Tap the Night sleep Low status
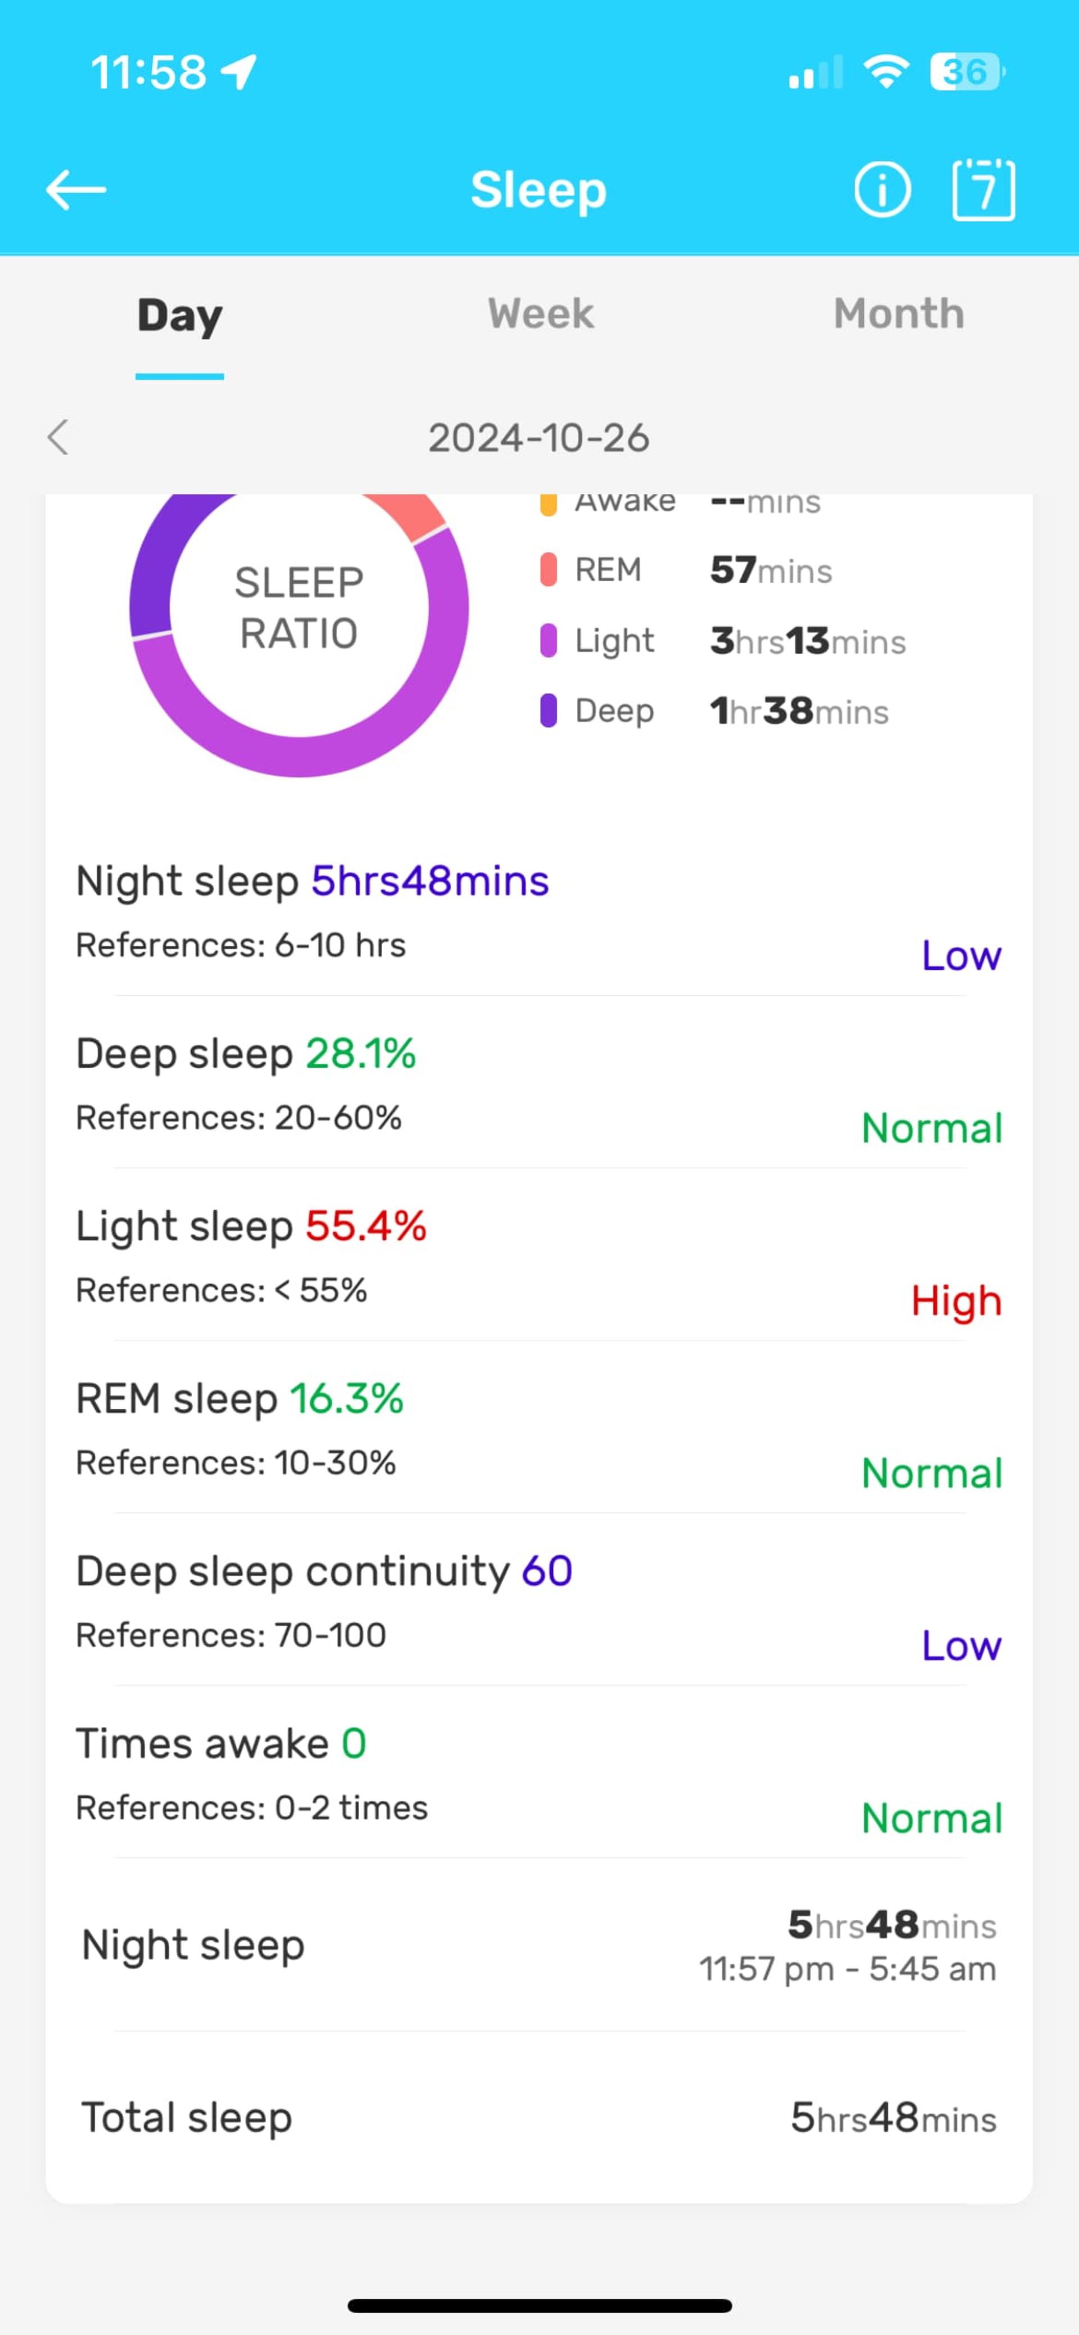 pos(961,956)
